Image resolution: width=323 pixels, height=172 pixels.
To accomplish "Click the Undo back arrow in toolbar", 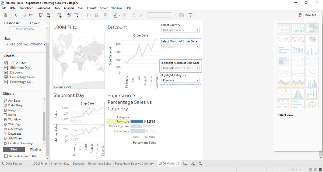I will [x=17, y=15].
